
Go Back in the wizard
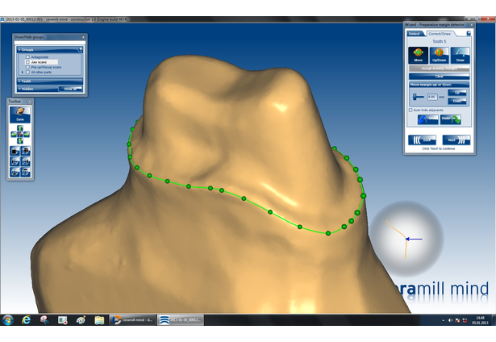coord(422,140)
